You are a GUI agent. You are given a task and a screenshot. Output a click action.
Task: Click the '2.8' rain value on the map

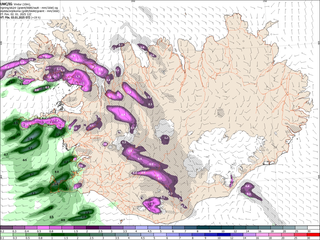point(84,217)
